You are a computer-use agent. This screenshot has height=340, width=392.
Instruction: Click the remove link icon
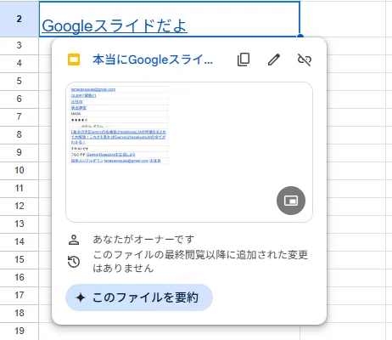[x=305, y=59]
